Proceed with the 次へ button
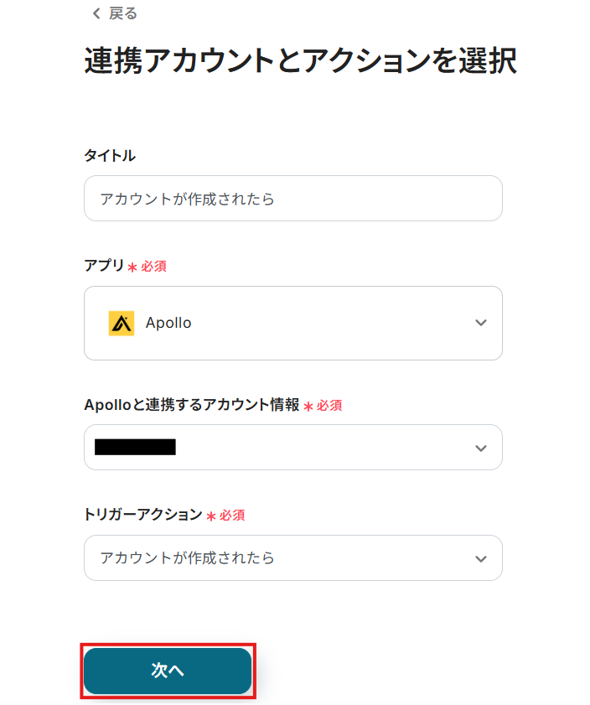590x705 pixels. coord(168,671)
